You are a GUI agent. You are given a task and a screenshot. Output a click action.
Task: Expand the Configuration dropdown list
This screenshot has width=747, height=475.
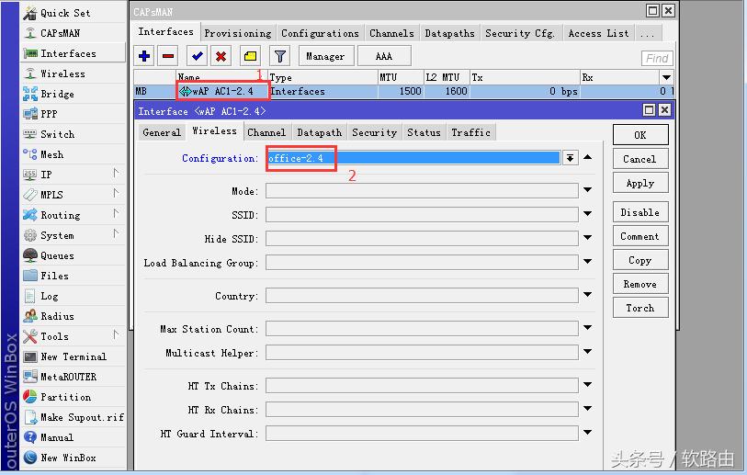click(570, 158)
